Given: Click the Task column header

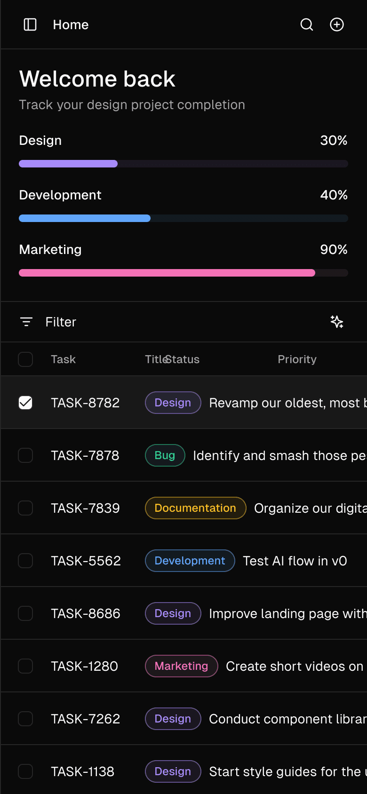Looking at the screenshot, I should (63, 359).
